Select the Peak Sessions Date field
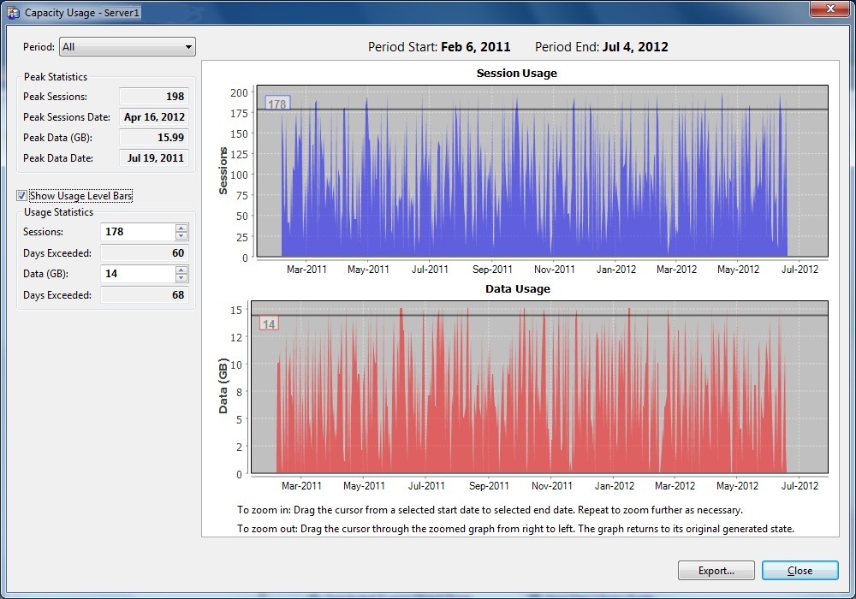Viewport: 856px width, 599px height. point(153,117)
